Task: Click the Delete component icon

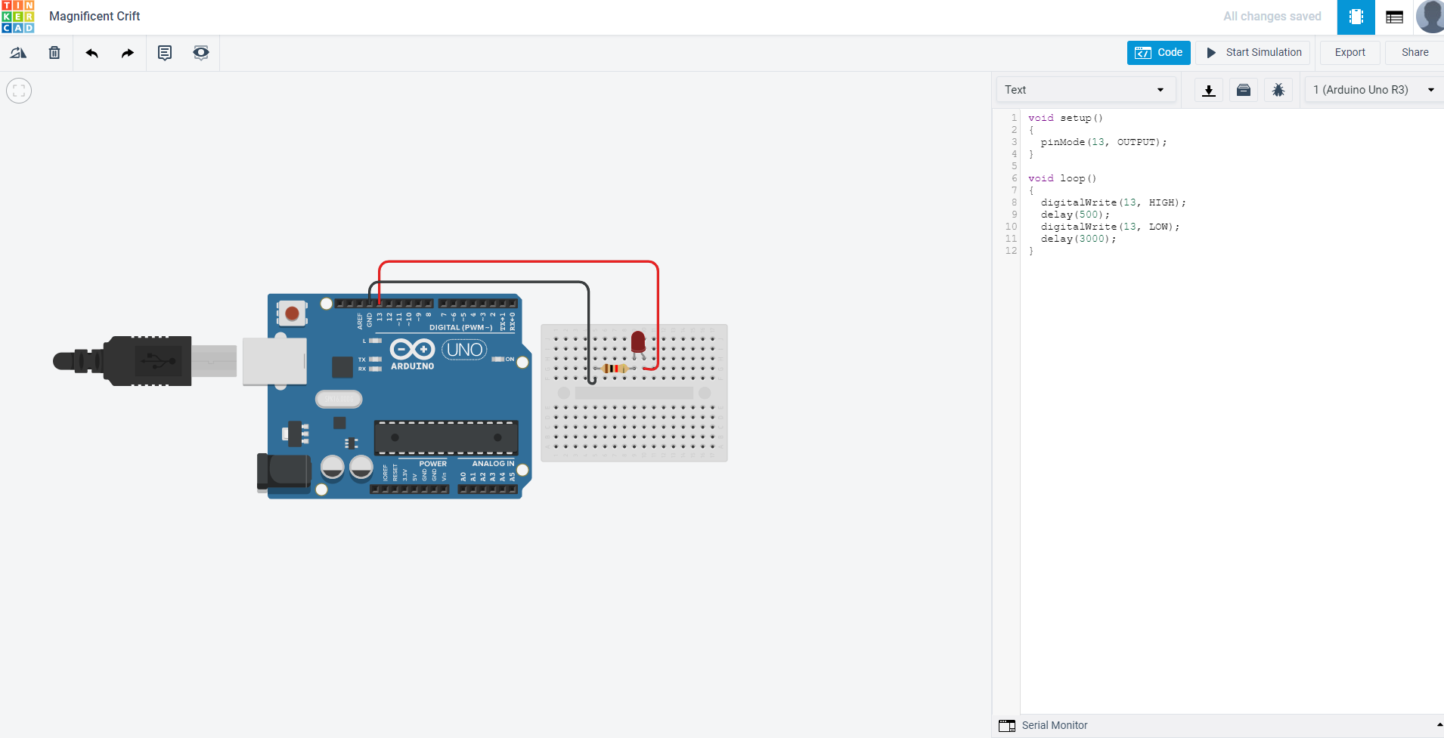Action: (54, 53)
